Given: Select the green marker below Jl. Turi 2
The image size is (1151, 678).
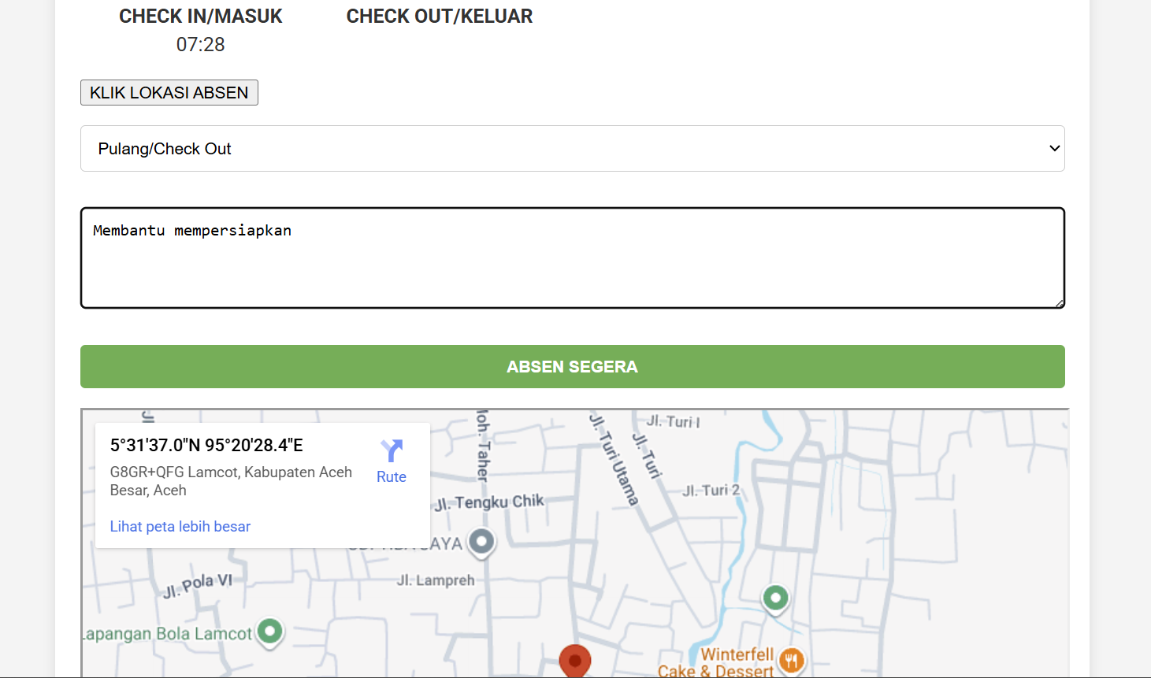Looking at the screenshot, I should coord(775,598).
